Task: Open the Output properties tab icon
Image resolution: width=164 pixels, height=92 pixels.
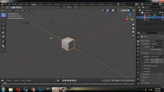Action: (138, 45)
